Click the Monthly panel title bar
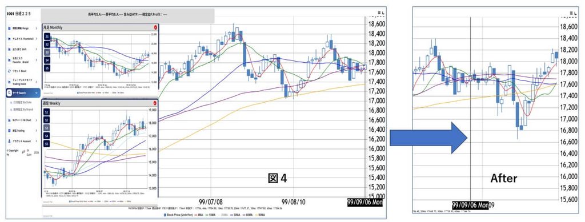This screenshot has height=222, width=585. click(x=101, y=27)
